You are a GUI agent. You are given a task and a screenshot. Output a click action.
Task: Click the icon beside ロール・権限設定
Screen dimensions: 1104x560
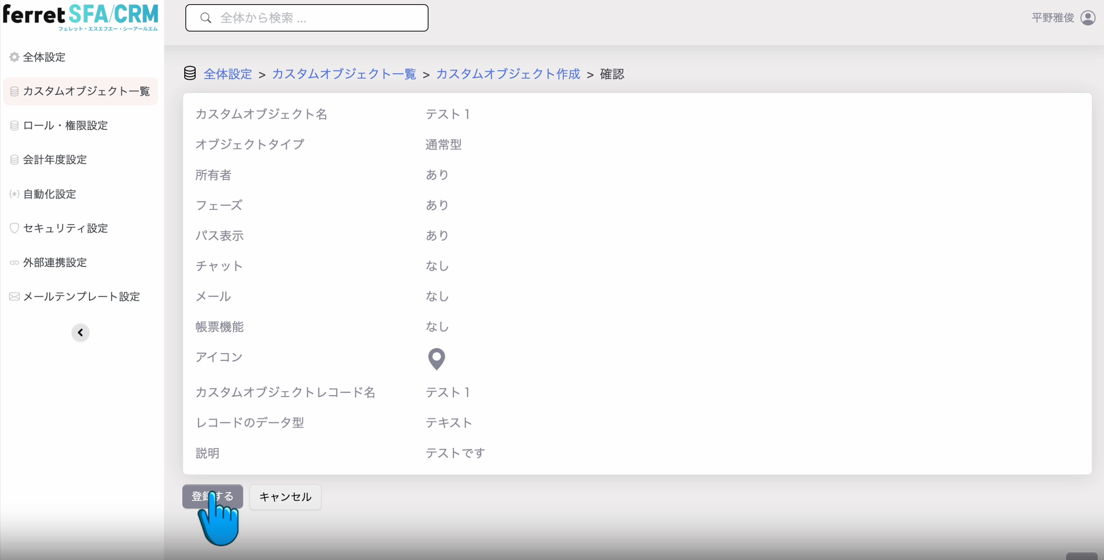pos(15,125)
